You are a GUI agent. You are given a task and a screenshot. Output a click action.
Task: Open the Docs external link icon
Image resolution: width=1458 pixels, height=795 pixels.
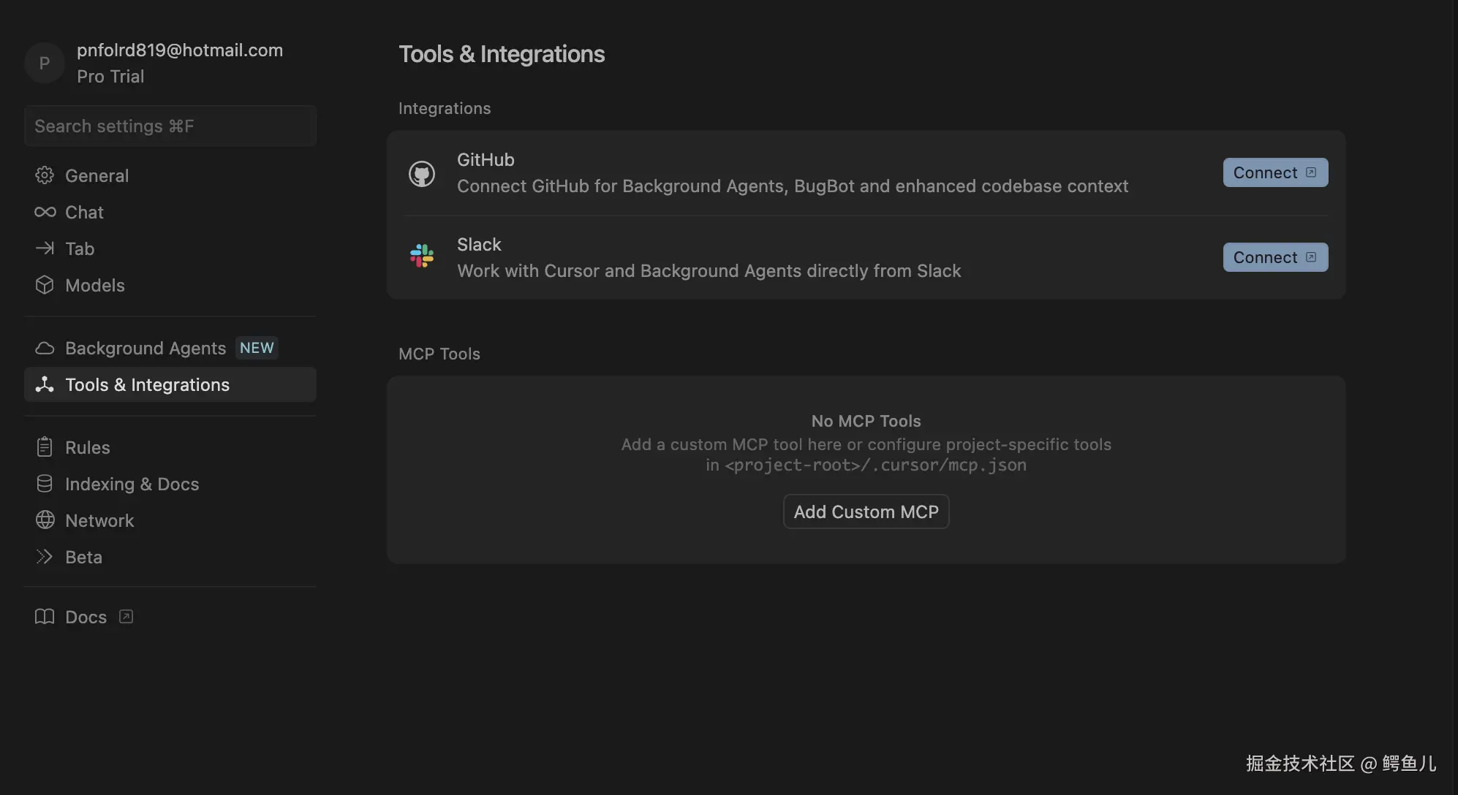click(126, 617)
